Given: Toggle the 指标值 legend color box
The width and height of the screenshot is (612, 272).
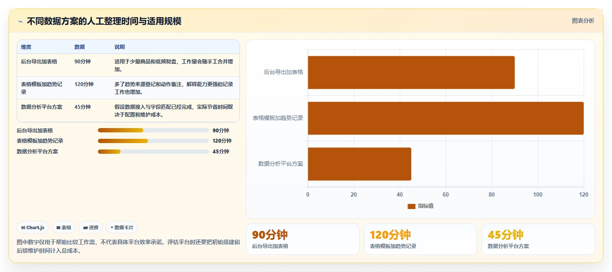Looking at the screenshot, I should click(x=411, y=206).
